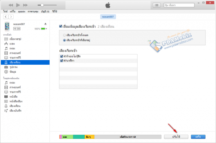Open เพลง music under ในอุปกรณ์ของฉัน
This screenshot has height=143, width=216.
[25, 83]
